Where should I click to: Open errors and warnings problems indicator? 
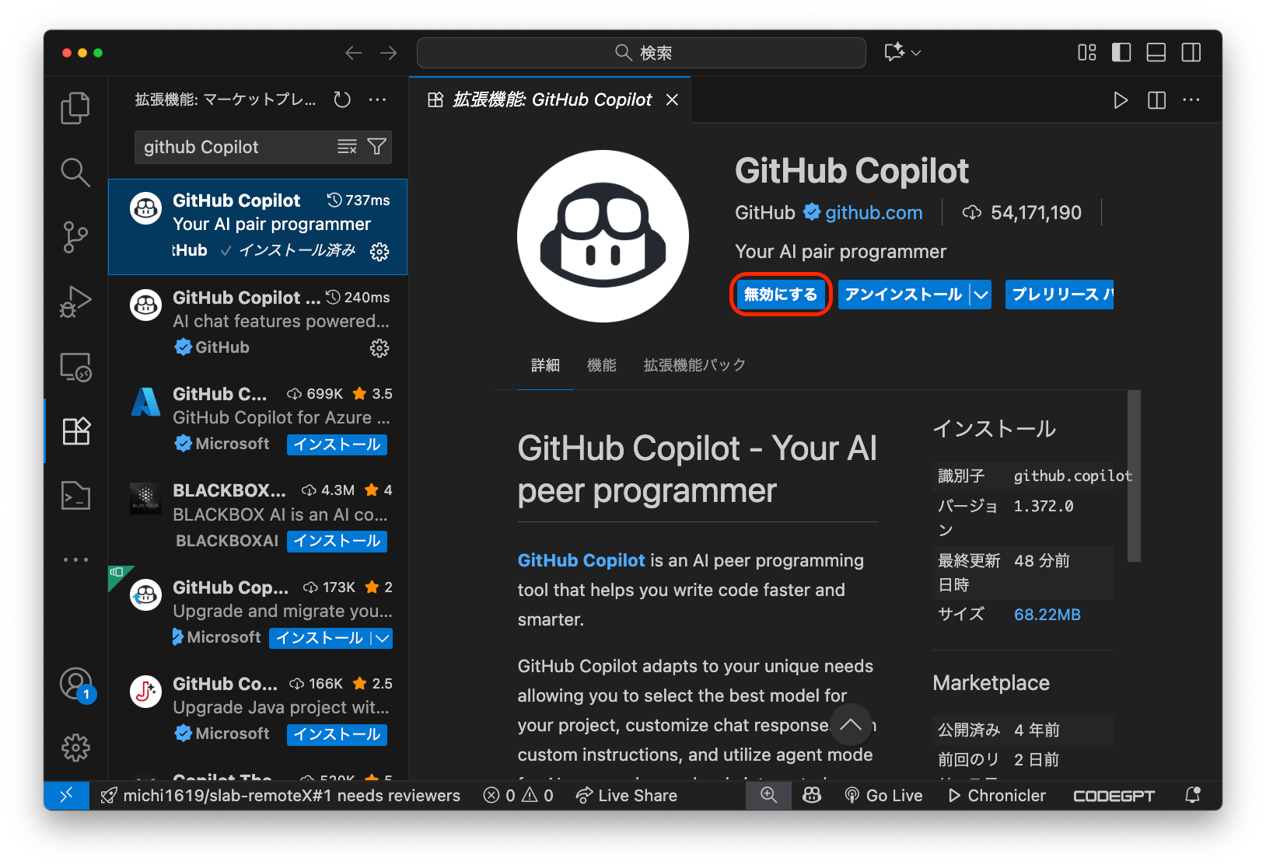pyautogui.click(x=518, y=795)
